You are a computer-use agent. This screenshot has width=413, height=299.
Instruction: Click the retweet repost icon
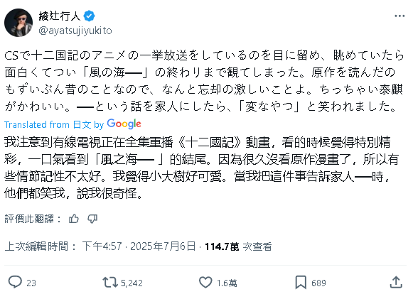click(110, 282)
